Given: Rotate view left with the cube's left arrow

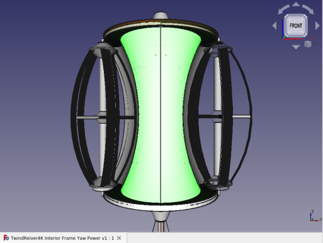Looking at the screenshot, I should [275, 26].
